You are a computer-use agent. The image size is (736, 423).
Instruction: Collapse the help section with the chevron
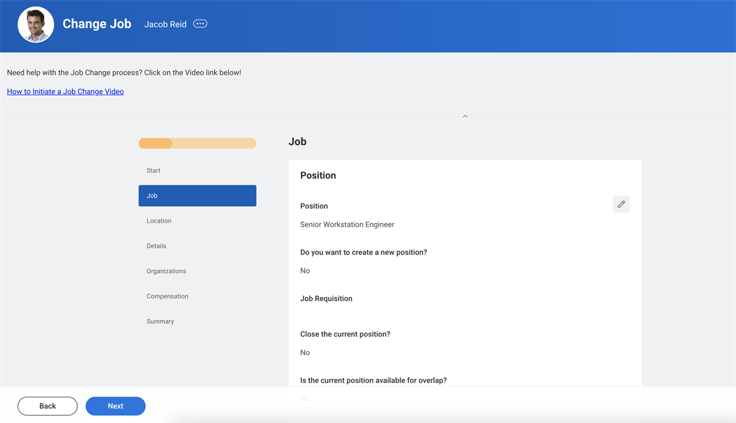[x=465, y=116]
